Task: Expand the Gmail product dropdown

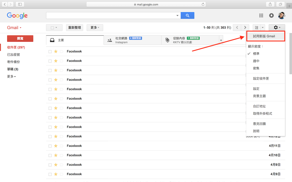Action: click(14, 28)
